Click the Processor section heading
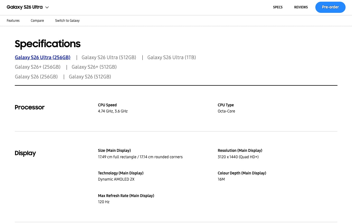This screenshot has height=223, width=352. pyautogui.click(x=29, y=107)
